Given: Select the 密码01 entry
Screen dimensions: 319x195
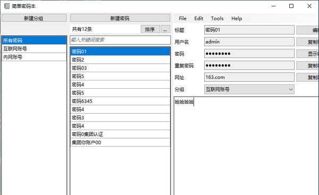Looking at the screenshot, I should point(120,52).
